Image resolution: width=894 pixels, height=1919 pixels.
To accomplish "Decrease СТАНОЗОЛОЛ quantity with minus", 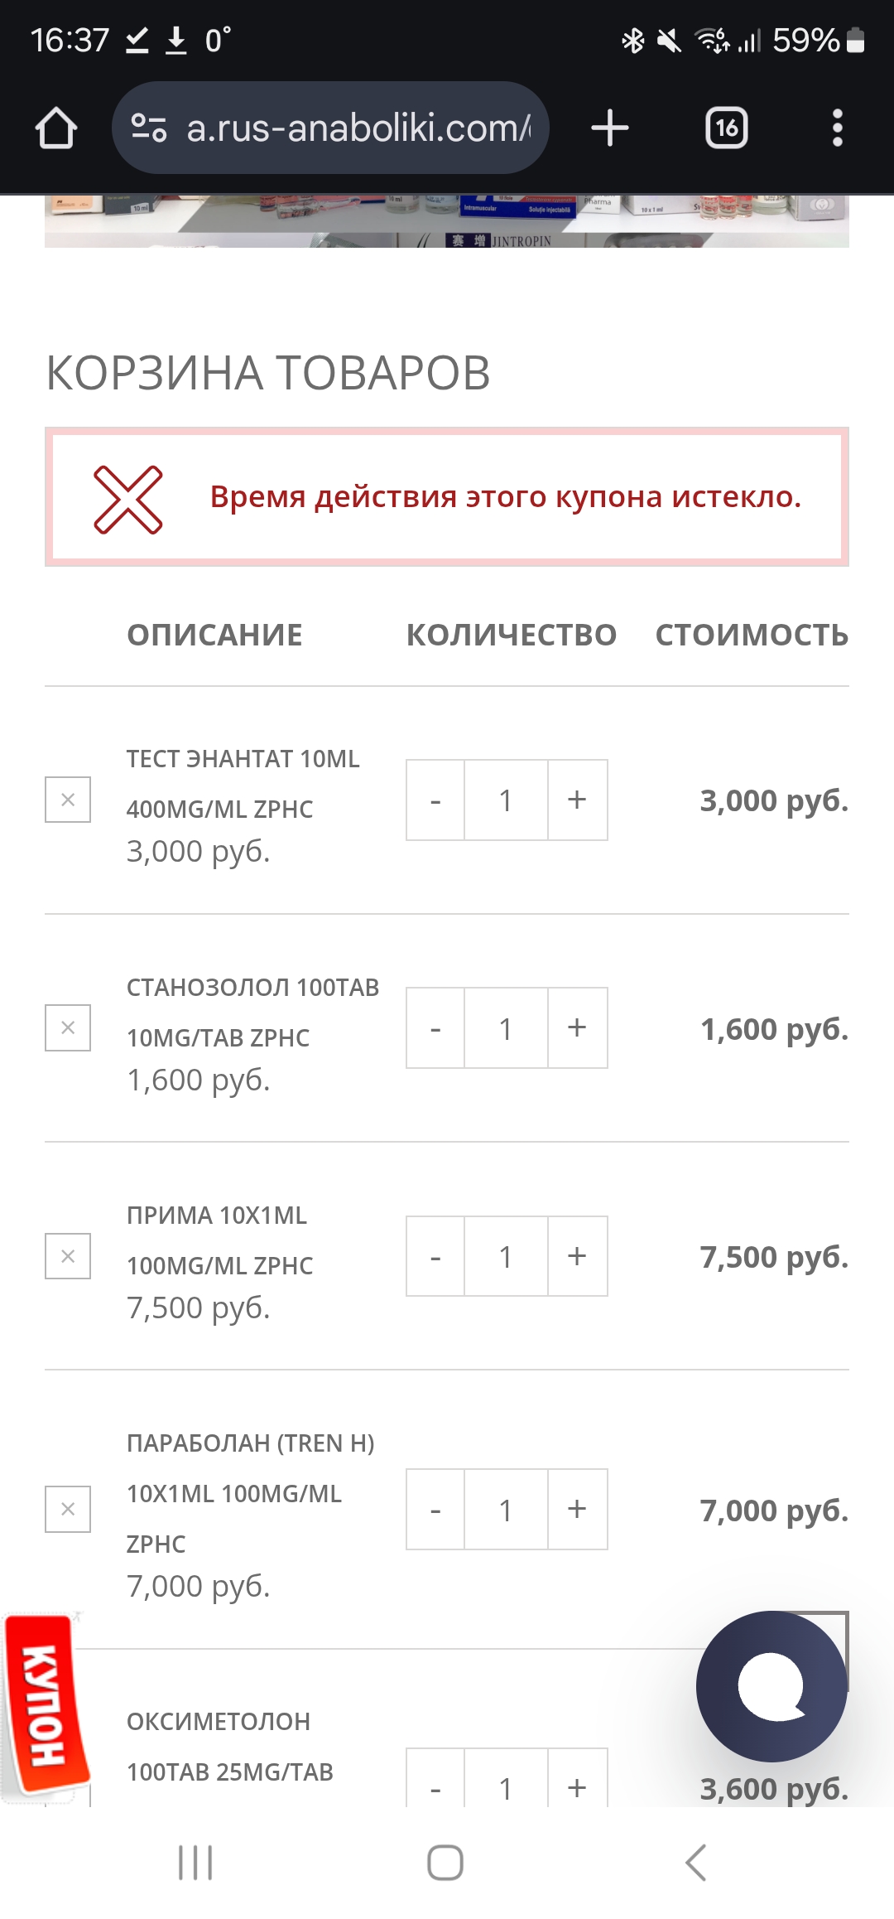I will [435, 1028].
